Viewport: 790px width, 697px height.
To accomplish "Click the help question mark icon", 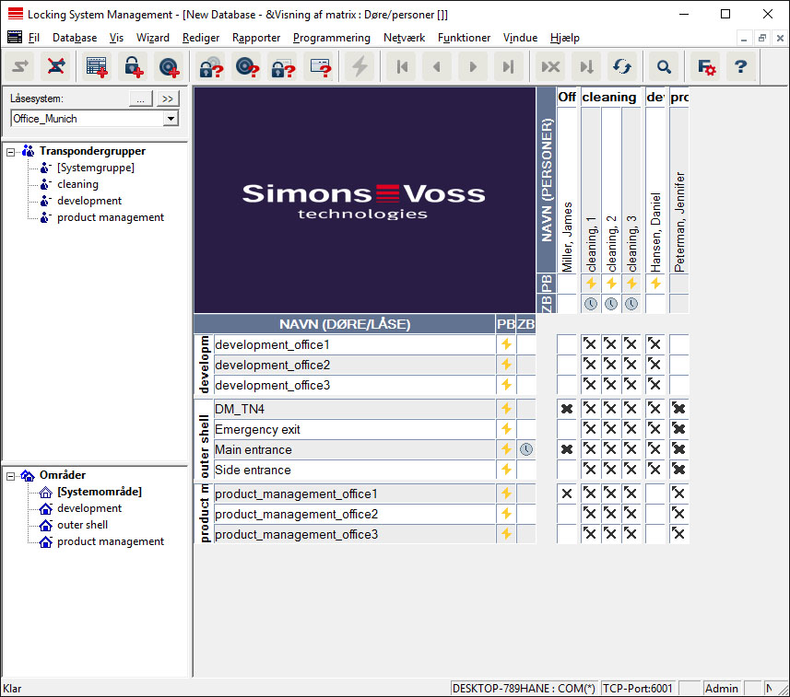I will click(x=740, y=66).
